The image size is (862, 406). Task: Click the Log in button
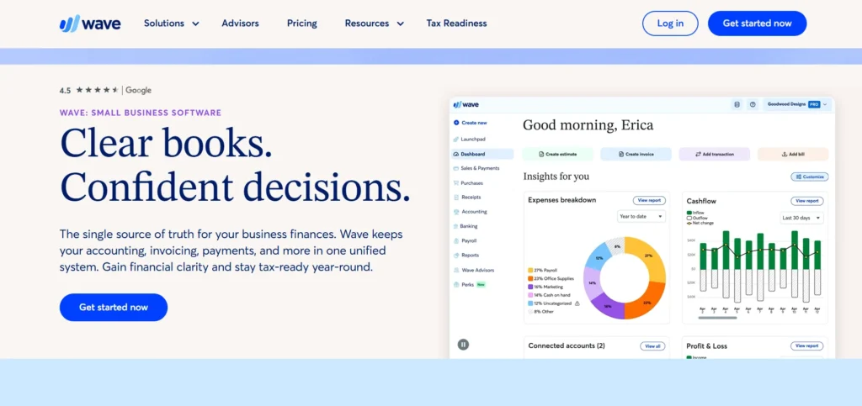(x=670, y=24)
